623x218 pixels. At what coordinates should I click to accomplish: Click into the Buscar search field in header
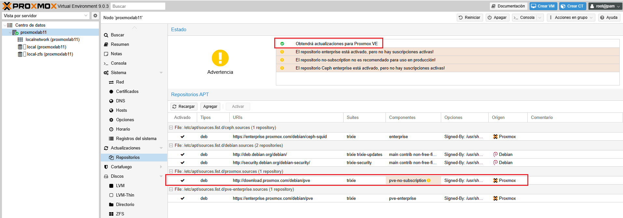(138, 6)
